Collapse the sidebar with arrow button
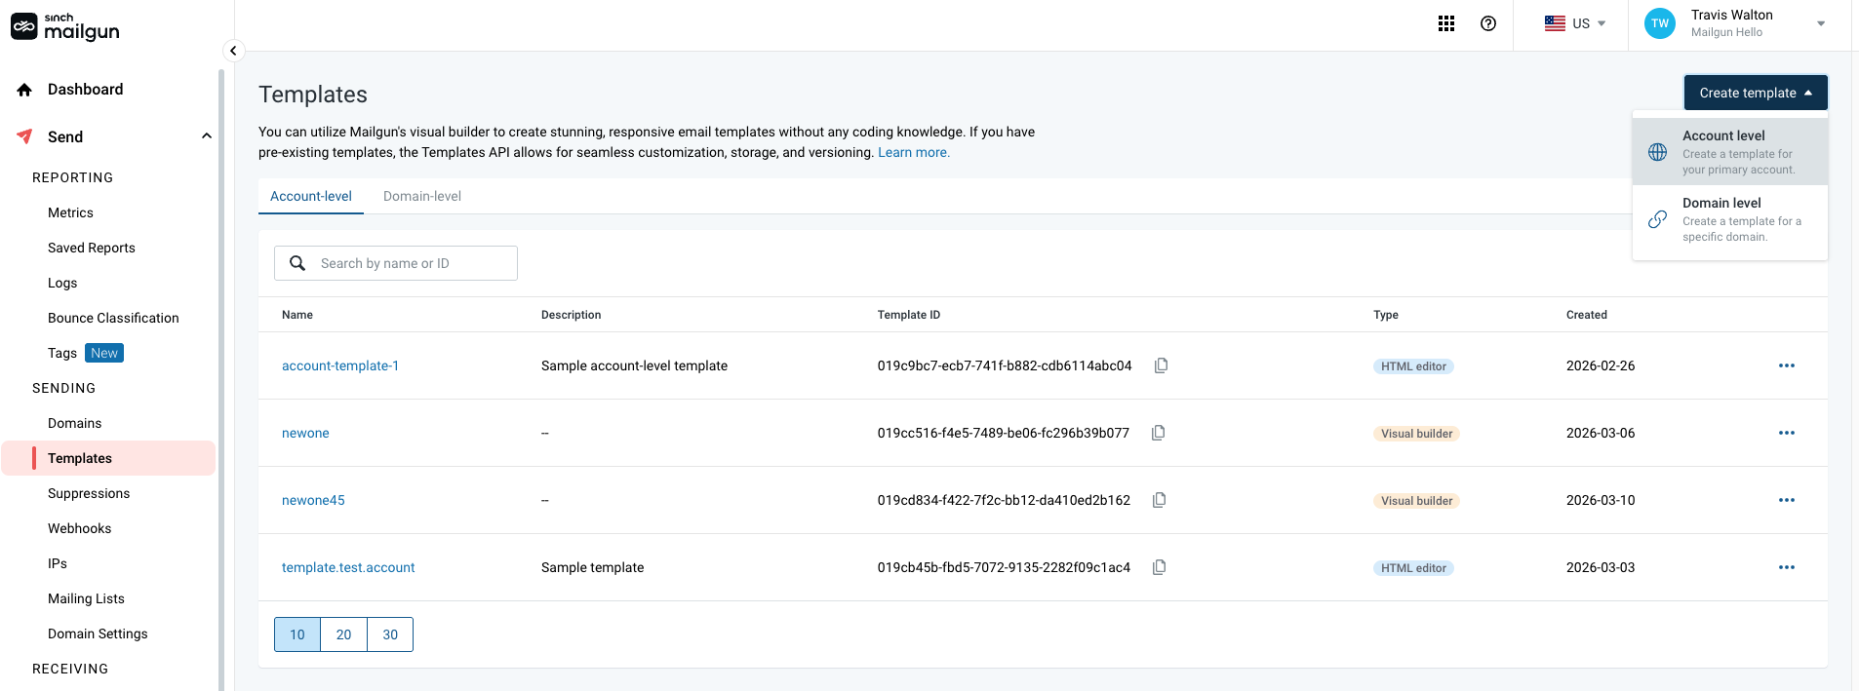The height and width of the screenshot is (691, 1859). (x=233, y=51)
